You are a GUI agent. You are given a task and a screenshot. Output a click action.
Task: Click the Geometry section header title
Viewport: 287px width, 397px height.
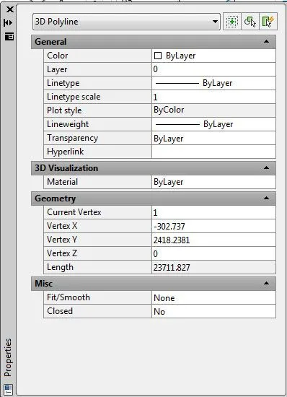pyautogui.click(x=55, y=198)
